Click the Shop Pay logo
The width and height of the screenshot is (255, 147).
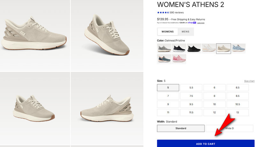pos(191,23)
